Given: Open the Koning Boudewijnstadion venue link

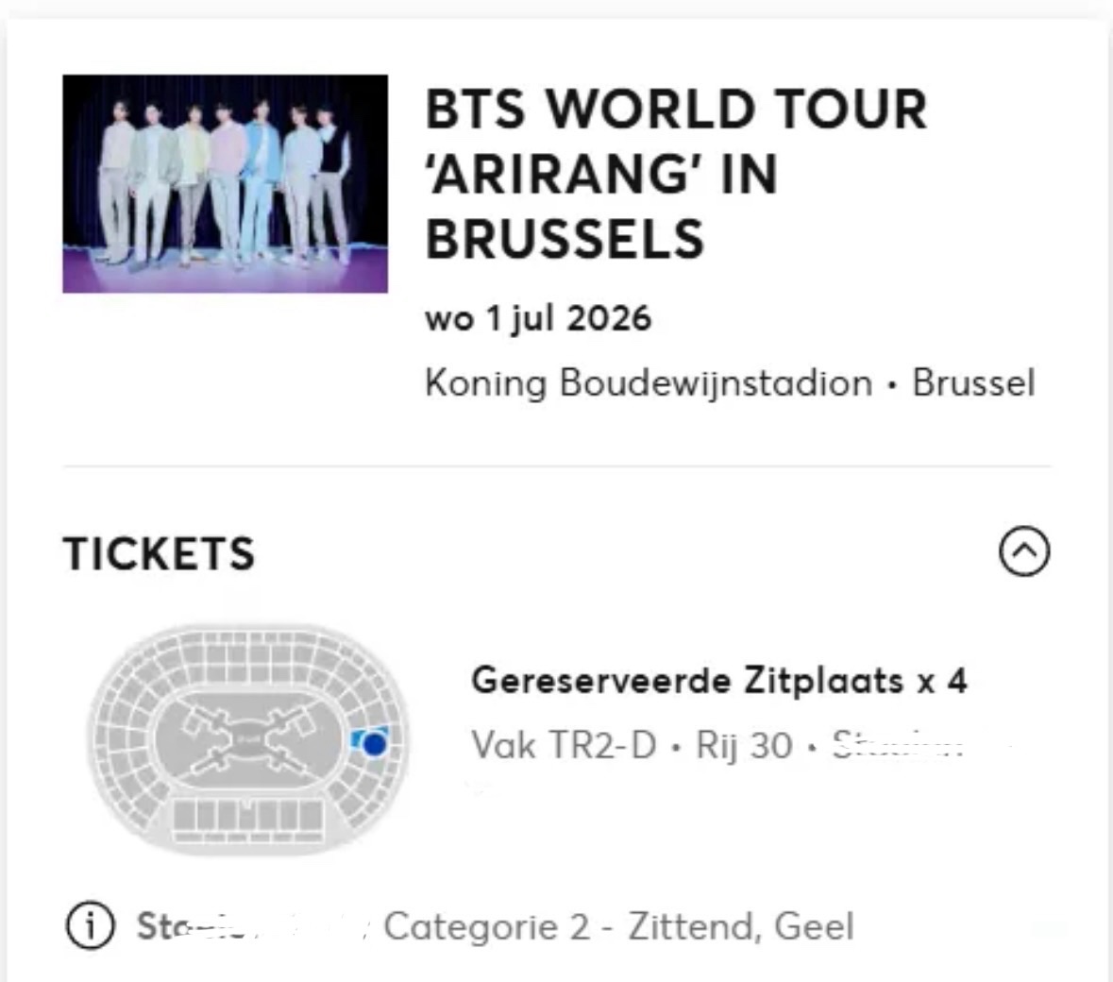Looking at the screenshot, I should coord(649,383).
